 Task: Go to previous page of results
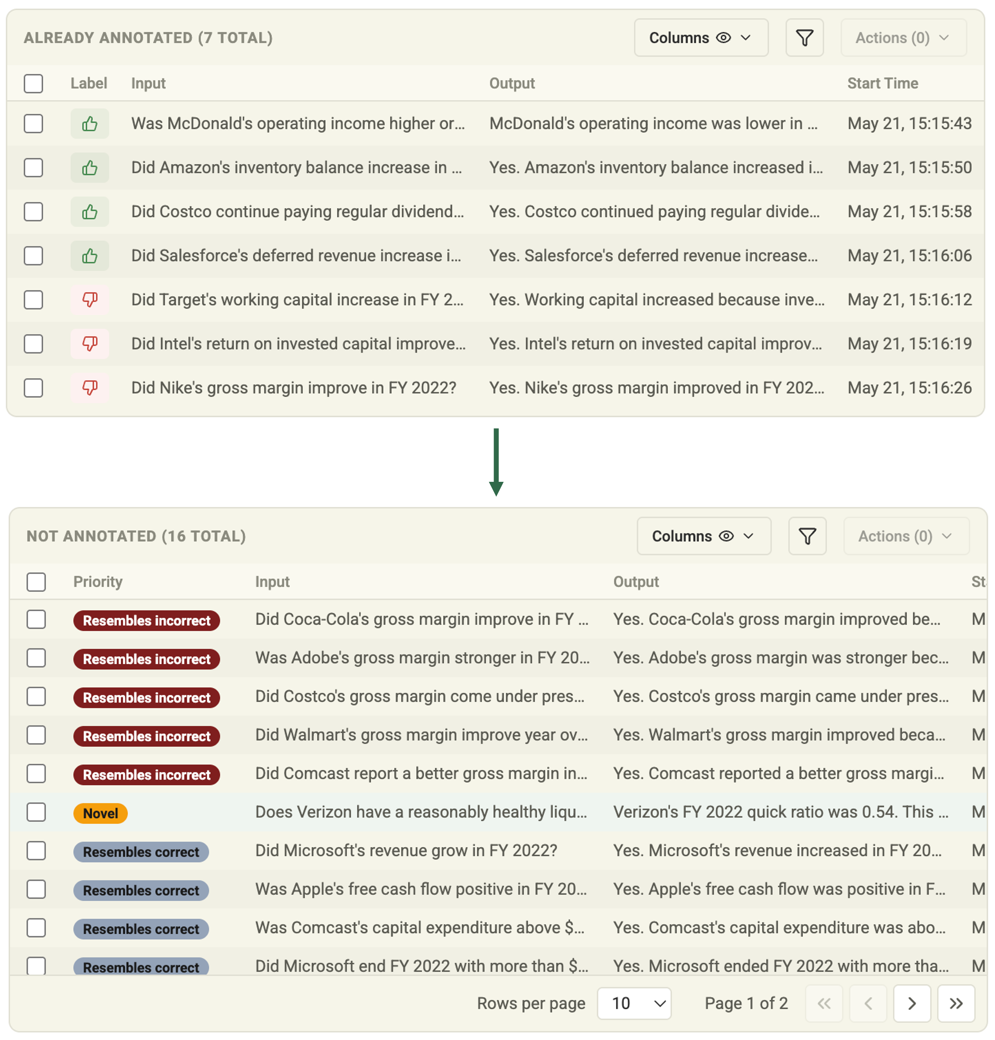click(868, 1003)
